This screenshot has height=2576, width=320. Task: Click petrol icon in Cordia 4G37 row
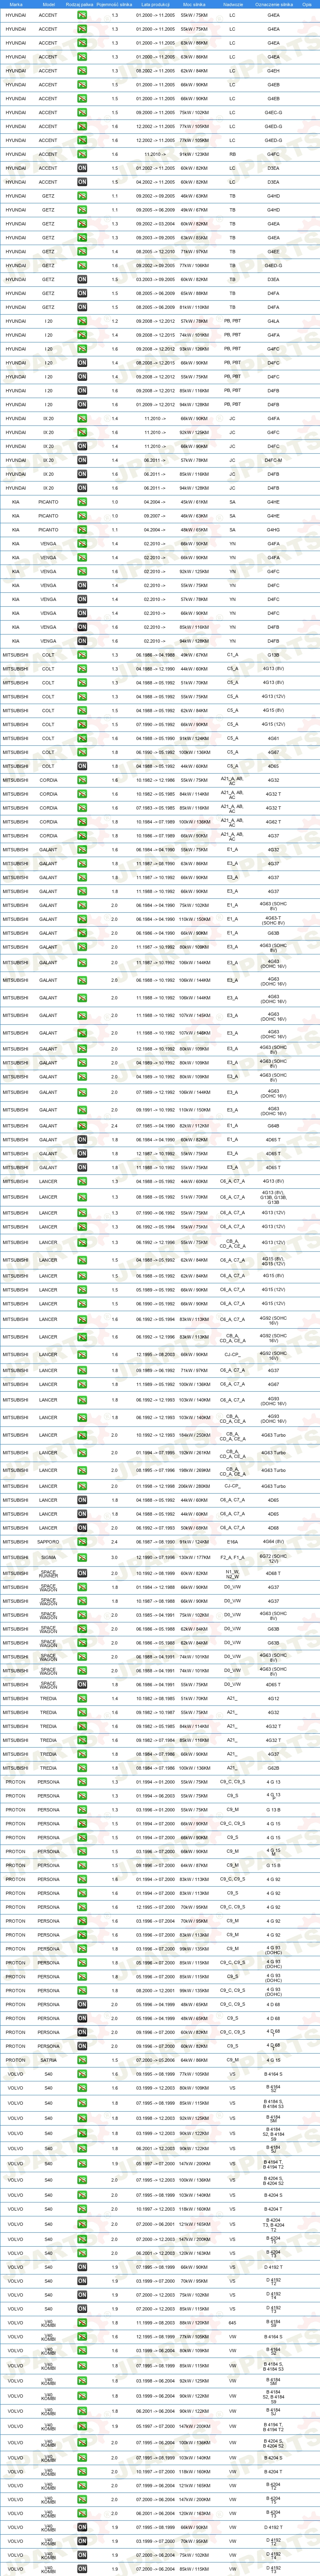pos(82,836)
